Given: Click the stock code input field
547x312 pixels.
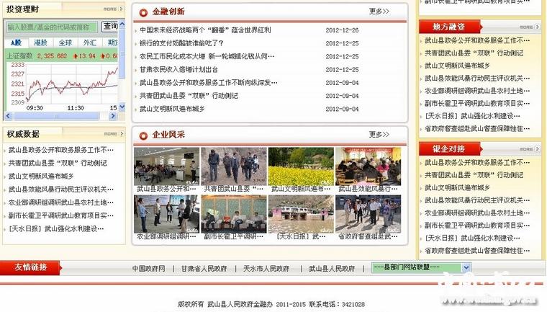Looking at the screenshot, I should [53, 27].
